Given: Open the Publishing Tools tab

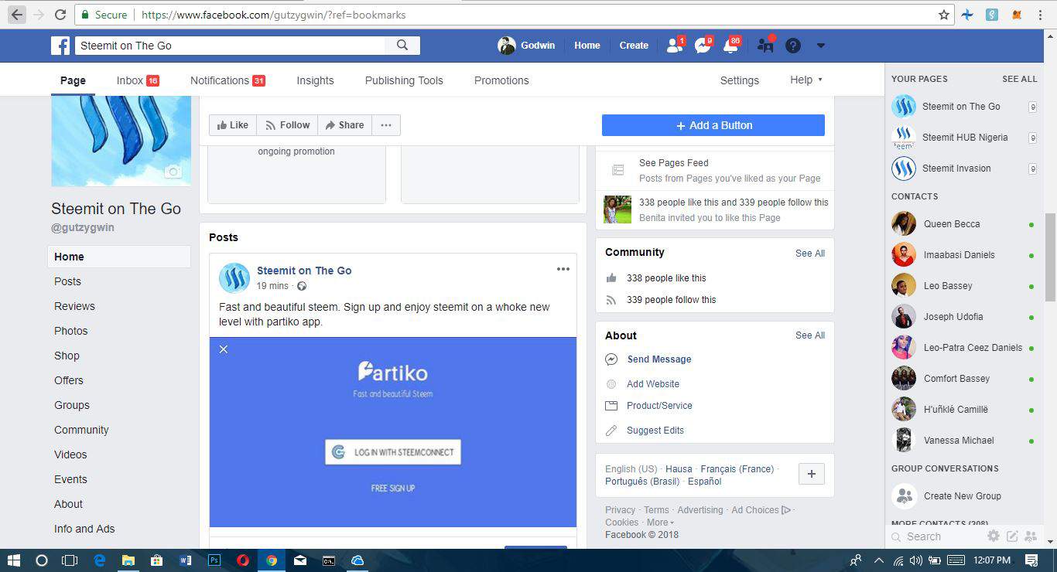Looking at the screenshot, I should pos(404,80).
